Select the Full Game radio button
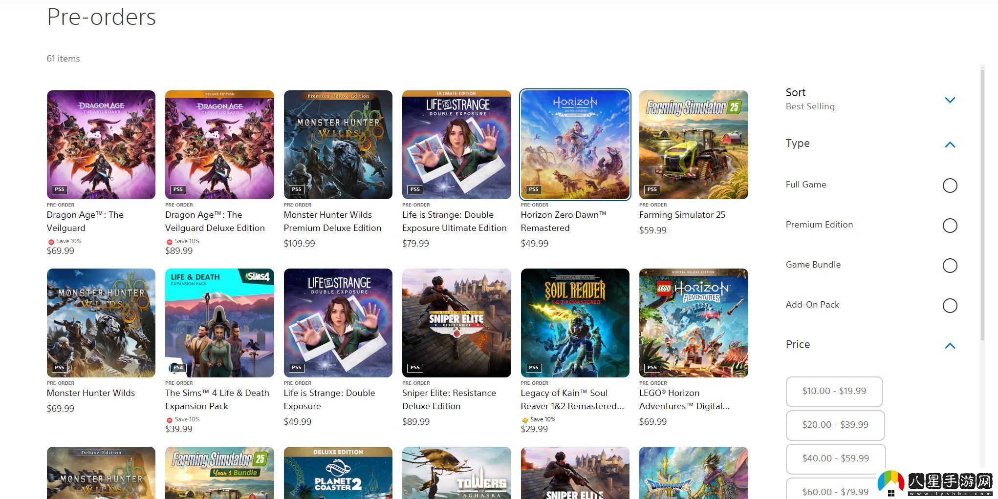 click(949, 186)
